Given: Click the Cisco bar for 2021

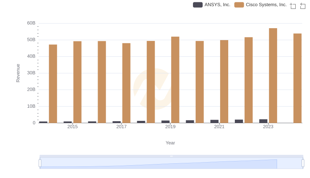Looking at the screenshot, I should pyautogui.click(x=224, y=81).
